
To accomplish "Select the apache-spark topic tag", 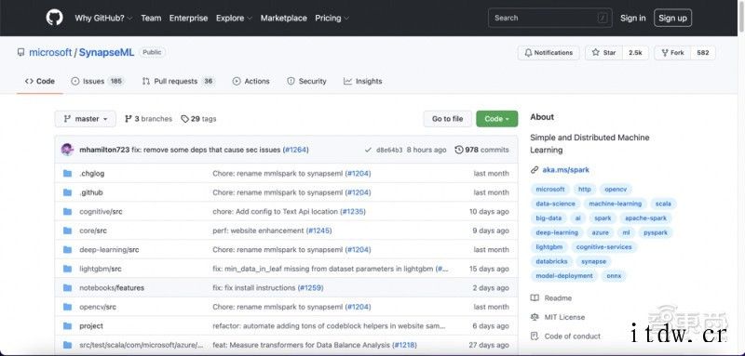I will [x=645, y=218].
